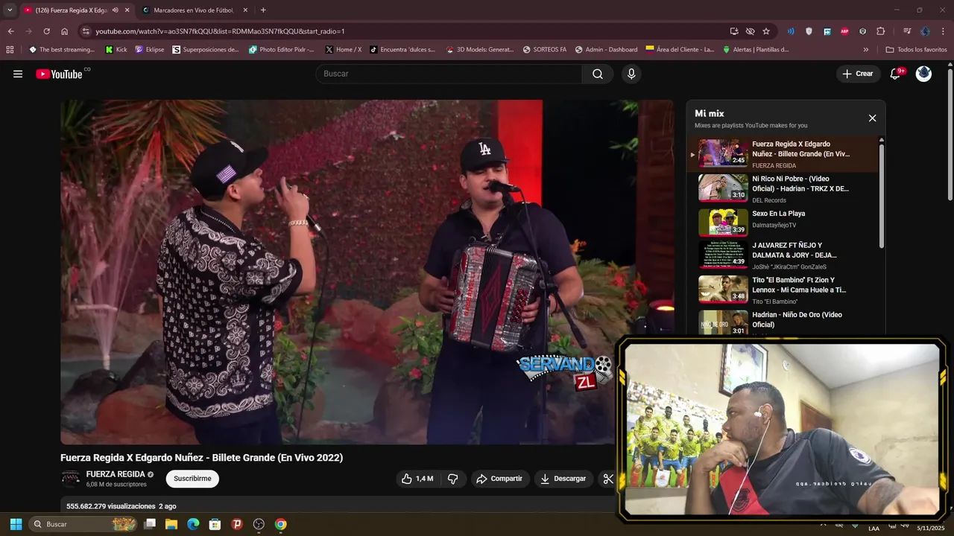Open the SORTEOS FA bookmark
The height and width of the screenshot is (536, 954).
click(546, 49)
